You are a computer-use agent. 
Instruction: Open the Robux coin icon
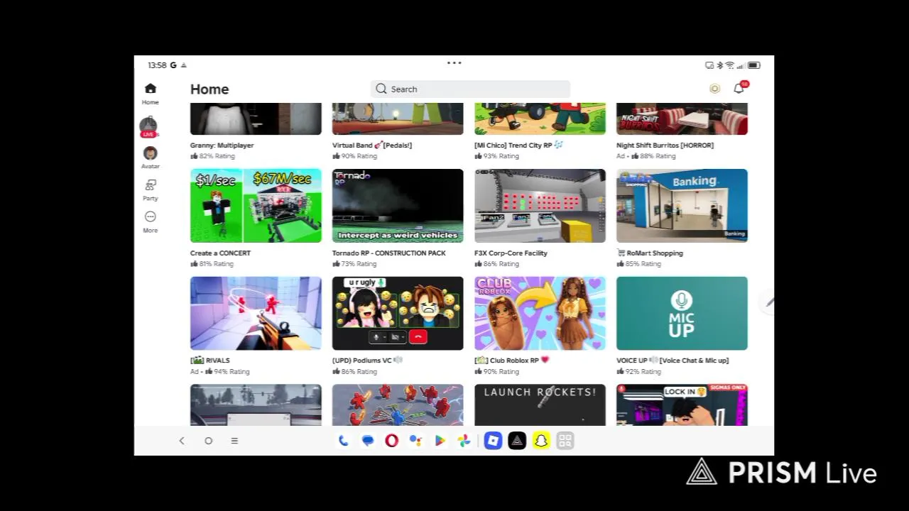tap(715, 89)
